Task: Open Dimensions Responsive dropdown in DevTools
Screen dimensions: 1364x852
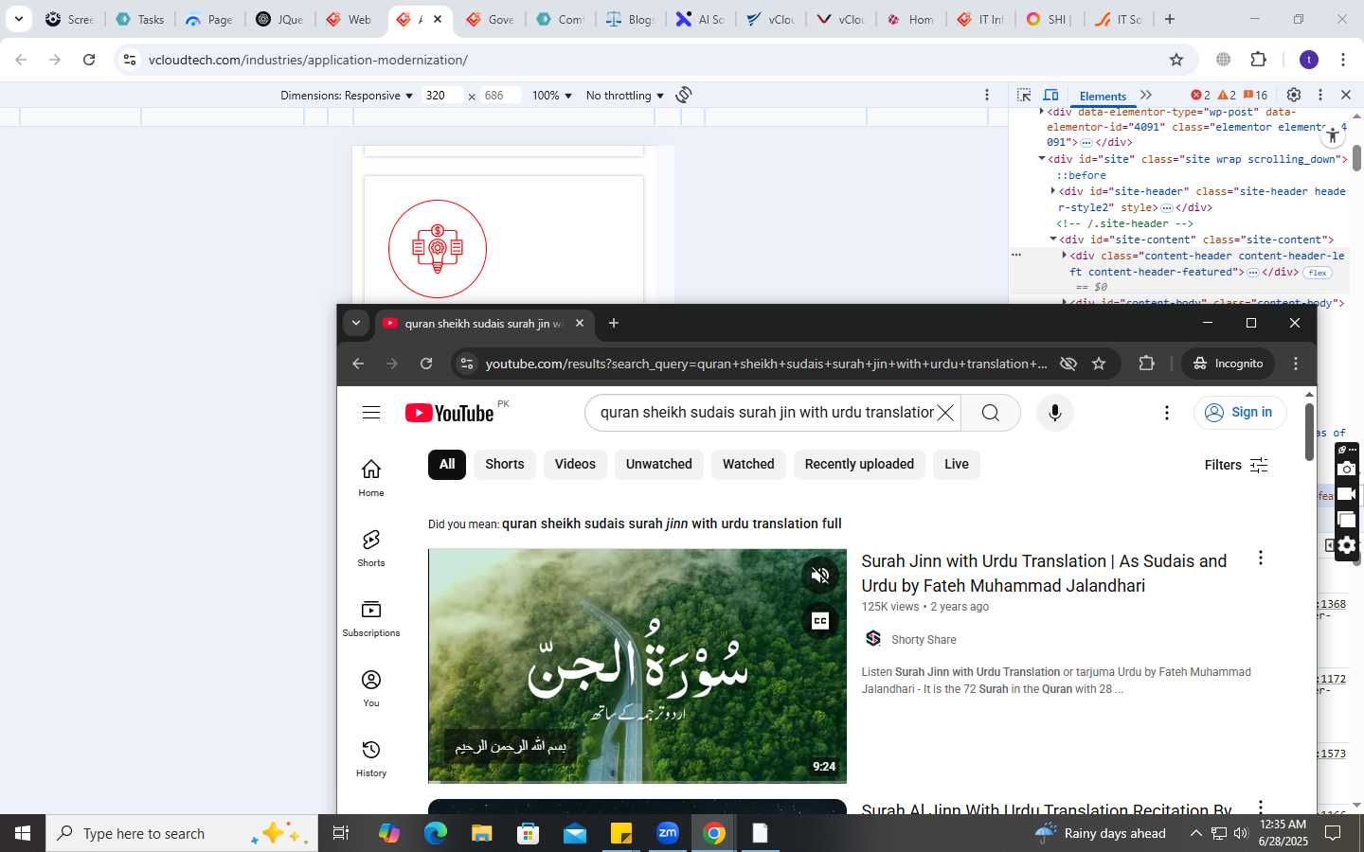Action: [x=347, y=96]
